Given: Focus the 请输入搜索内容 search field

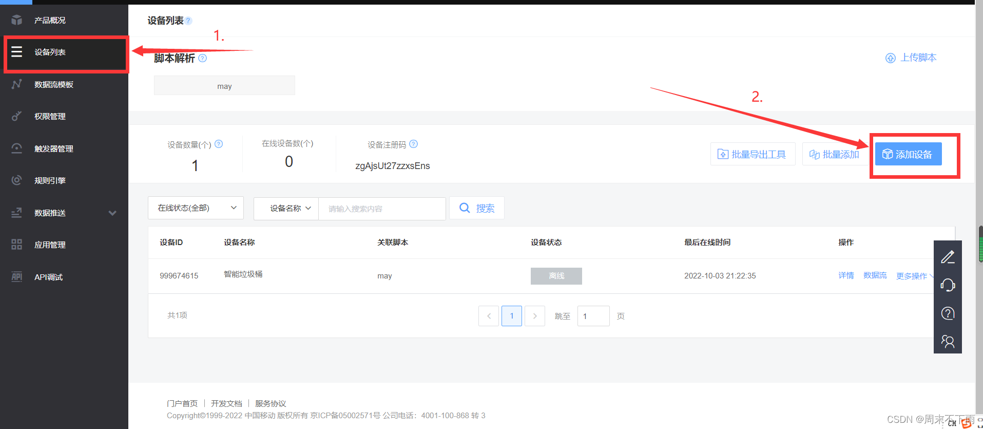Looking at the screenshot, I should 382,209.
